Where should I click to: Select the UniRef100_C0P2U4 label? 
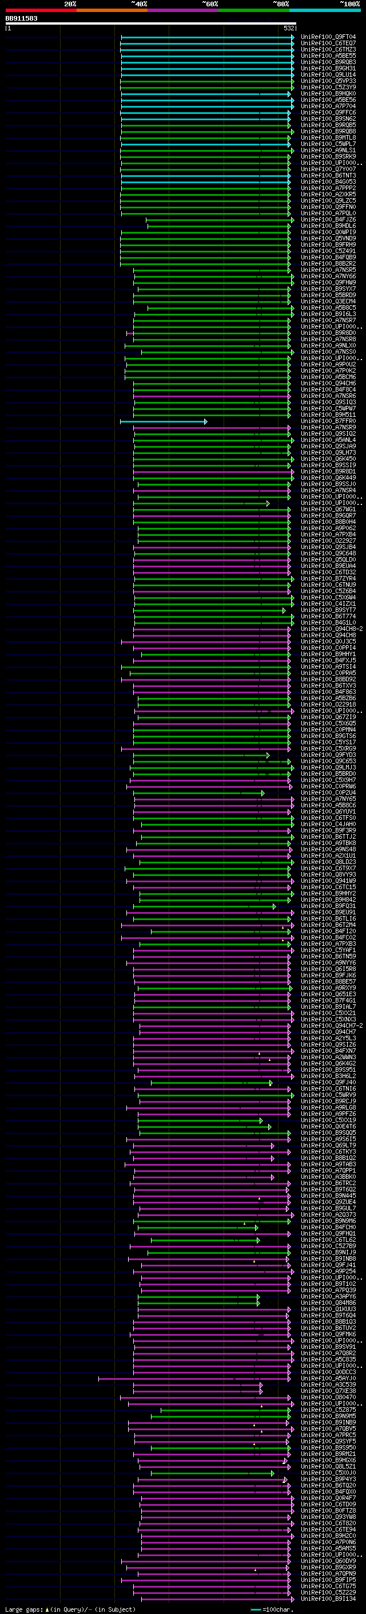tap(328, 792)
